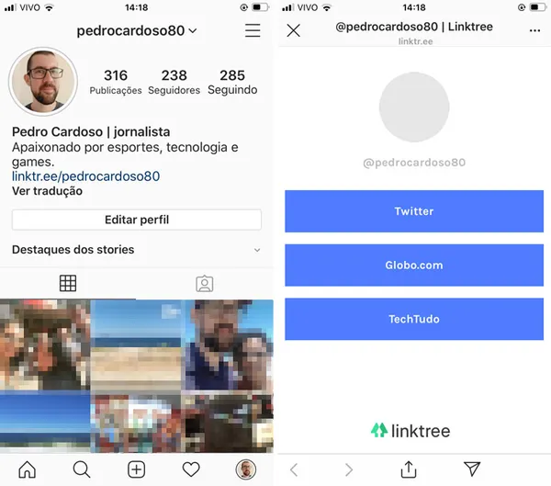Tap the Editar perfil button
This screenshot has width=551, height=486.
tap(137, 220)
